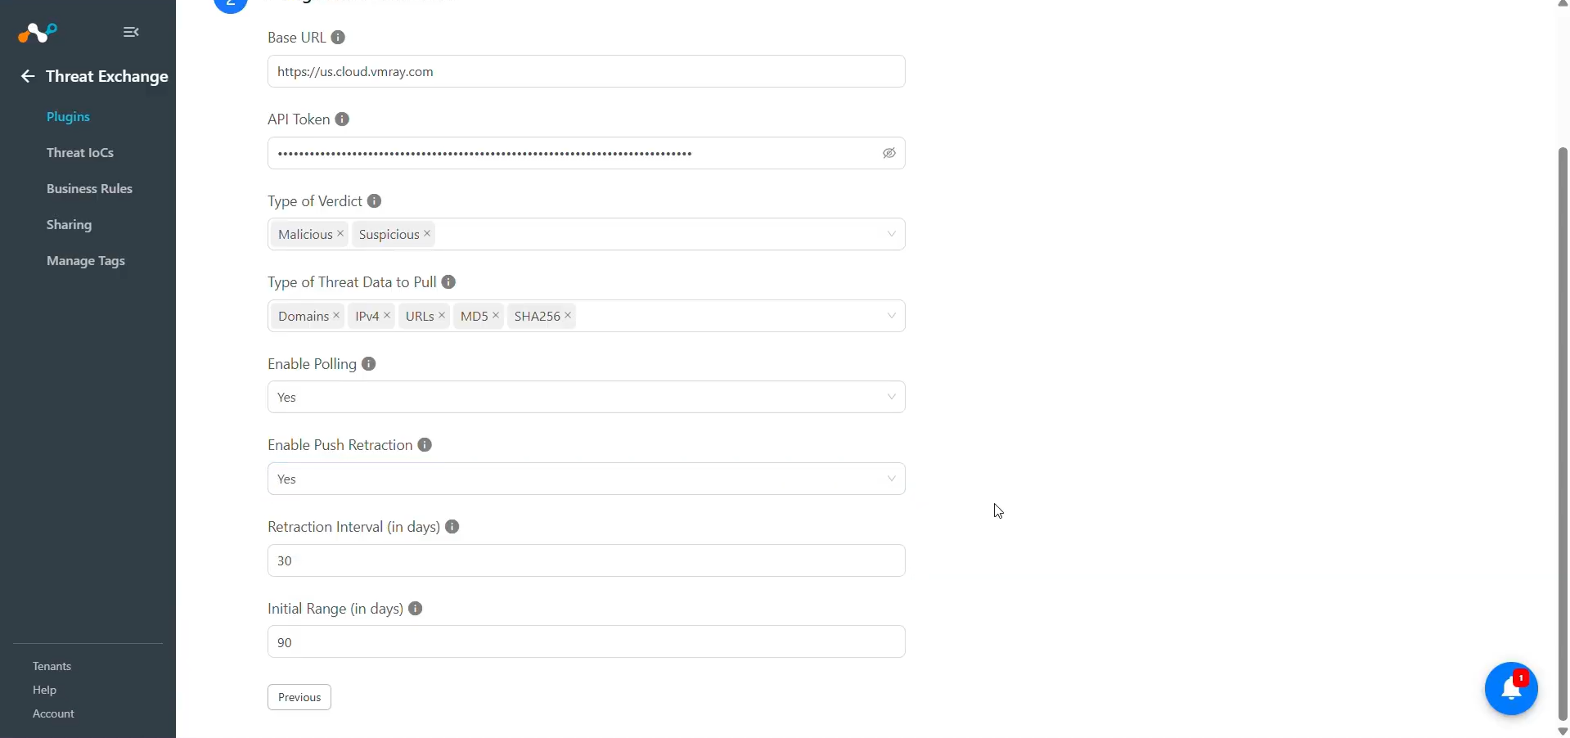Open Threat IoCs in sidebar
Screen dimensions: 1570x738
[x=80, y=153]
